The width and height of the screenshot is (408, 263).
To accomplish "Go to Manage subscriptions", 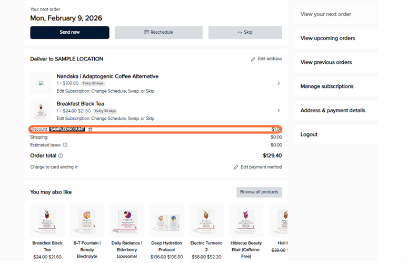I will (327, 86).
